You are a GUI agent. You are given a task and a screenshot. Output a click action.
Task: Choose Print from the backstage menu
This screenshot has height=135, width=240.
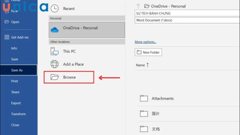(x=14, y=81)
